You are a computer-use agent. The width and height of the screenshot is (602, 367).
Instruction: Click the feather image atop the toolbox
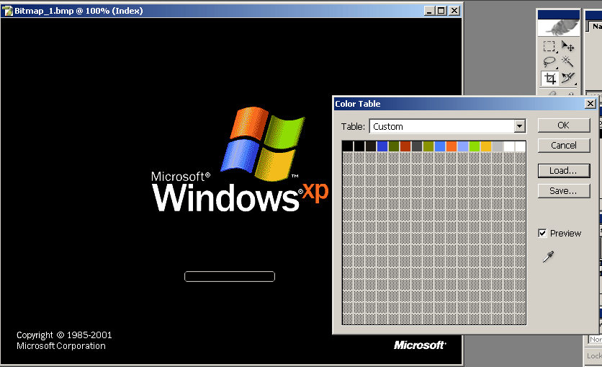(559, 27)
